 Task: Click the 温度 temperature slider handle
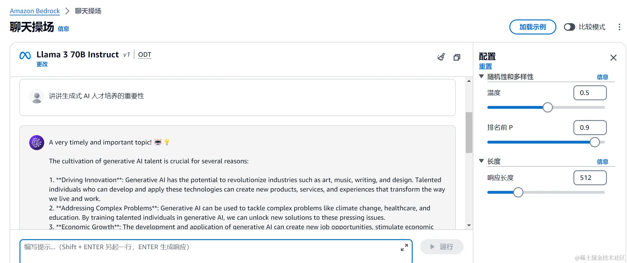548,108
